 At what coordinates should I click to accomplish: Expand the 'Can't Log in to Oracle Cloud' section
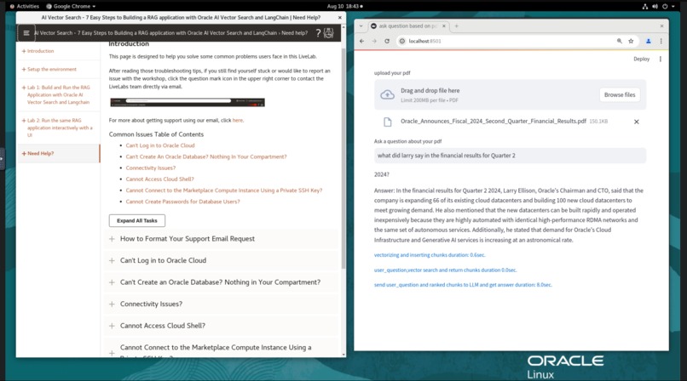click(x=221, y=260)
